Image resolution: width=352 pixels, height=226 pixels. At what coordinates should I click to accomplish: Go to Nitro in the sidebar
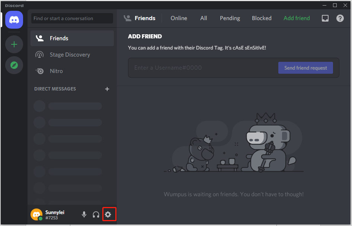point(72,71)
